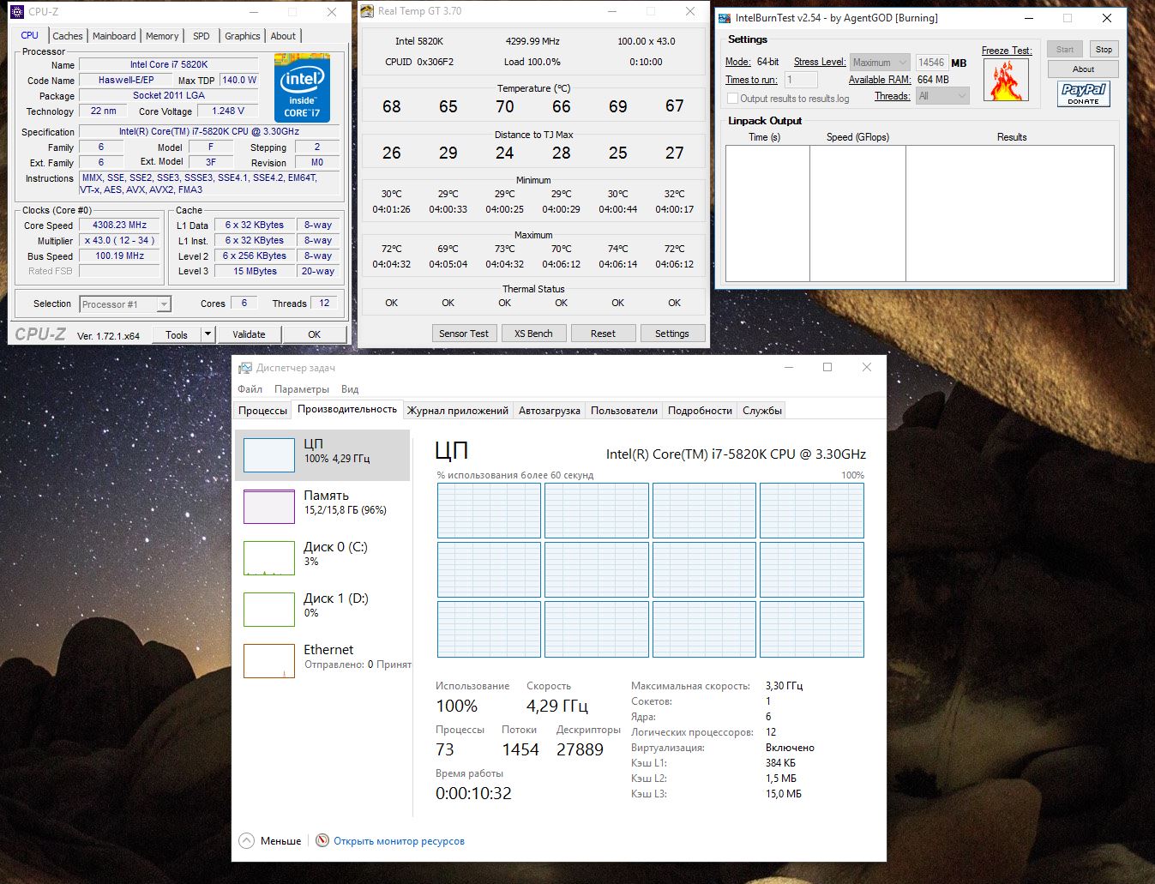Open the Processor #1 selection dropdown

125,304
